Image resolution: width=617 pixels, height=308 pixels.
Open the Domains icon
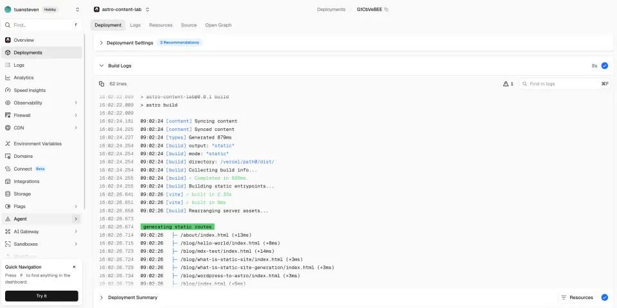pos(8,157)
